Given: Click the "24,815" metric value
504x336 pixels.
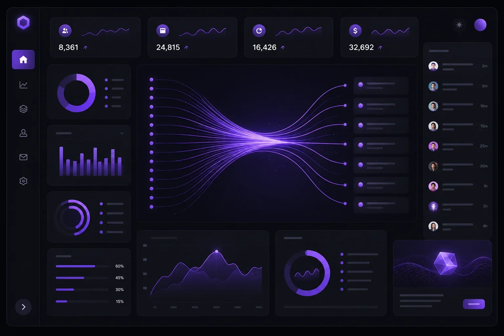Looking at the screenshot, I should pos(168,48).
